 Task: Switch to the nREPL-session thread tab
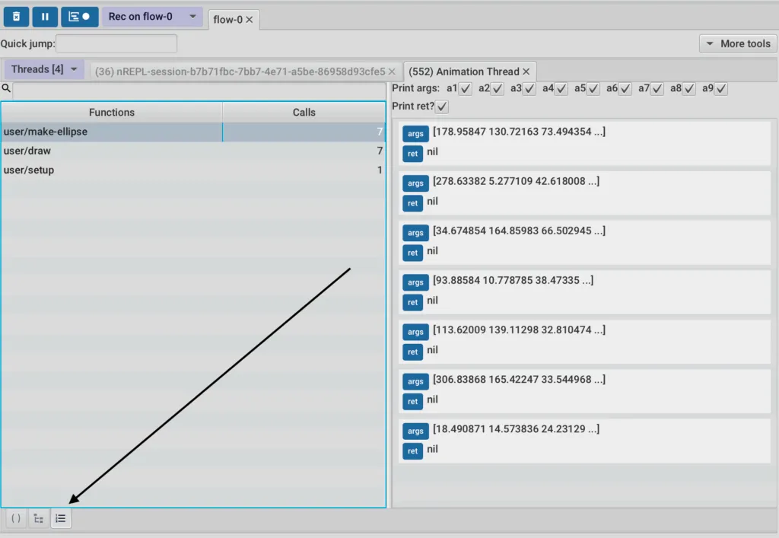click(240, 72)
